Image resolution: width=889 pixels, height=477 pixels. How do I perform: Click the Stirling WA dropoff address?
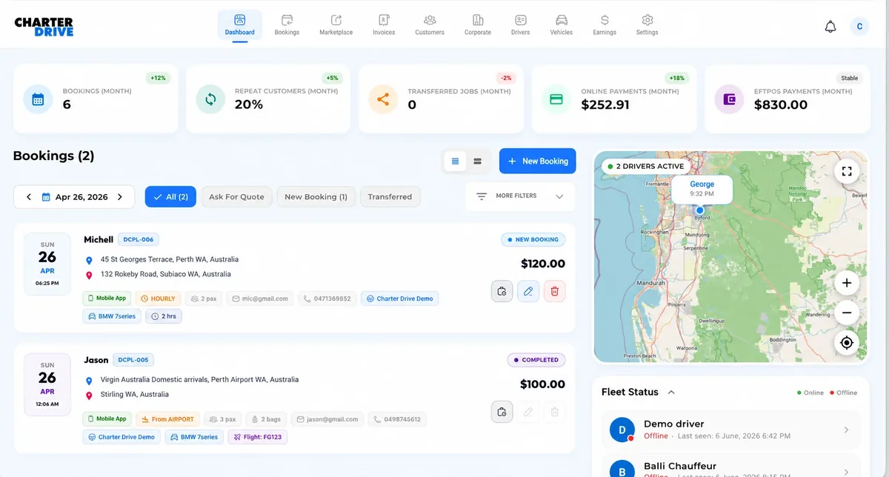pos(135,395)
